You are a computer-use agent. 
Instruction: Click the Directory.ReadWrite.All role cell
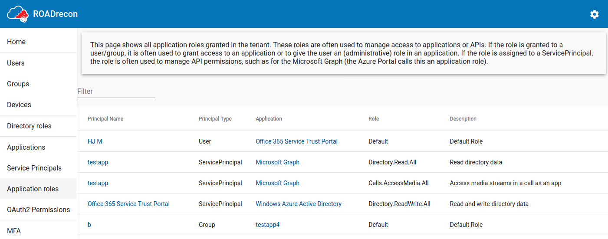pos(399,204)
